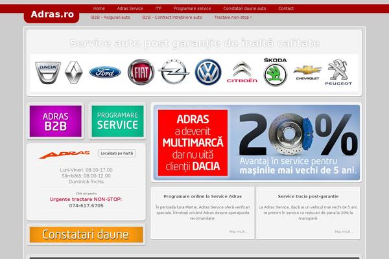Click the orange Constatari daune banner

[86, 234]
